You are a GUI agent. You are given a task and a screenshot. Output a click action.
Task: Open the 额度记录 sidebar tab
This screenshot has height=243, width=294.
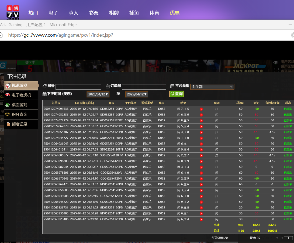[19, 124]
